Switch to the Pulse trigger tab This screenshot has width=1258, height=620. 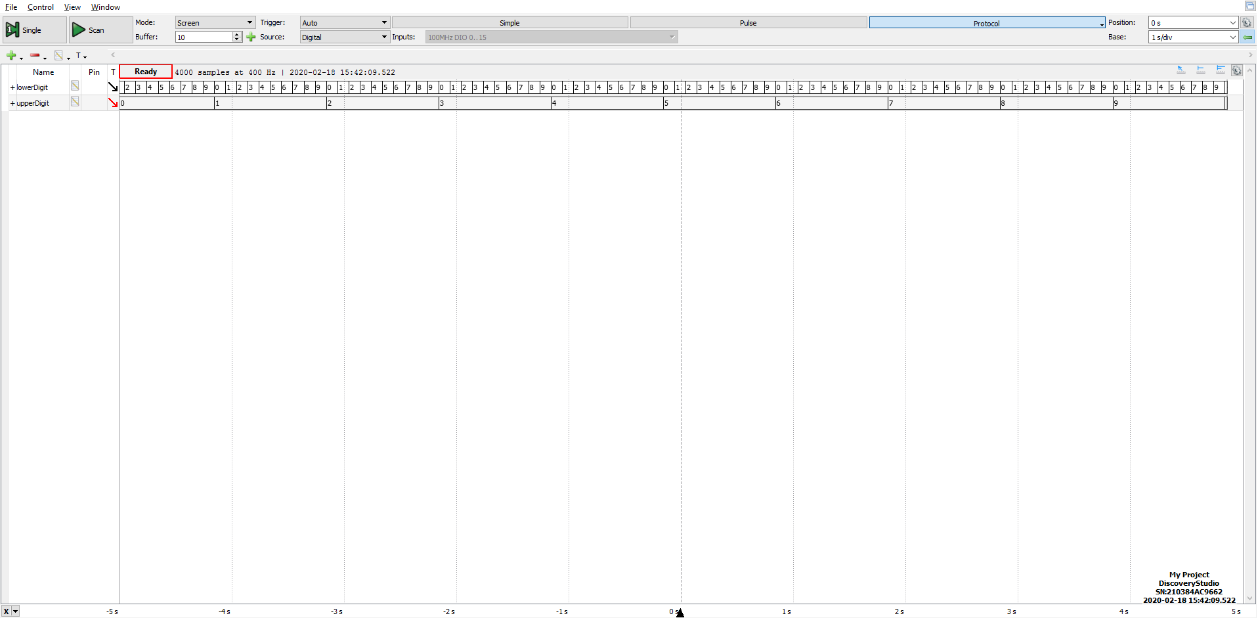(748, 23)
